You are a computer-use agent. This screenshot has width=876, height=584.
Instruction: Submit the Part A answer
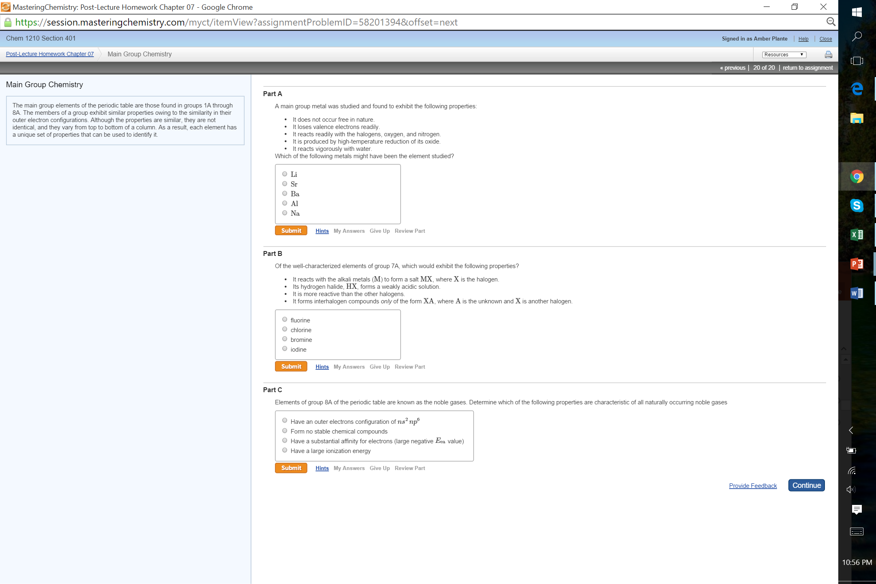tap(291, 230)
